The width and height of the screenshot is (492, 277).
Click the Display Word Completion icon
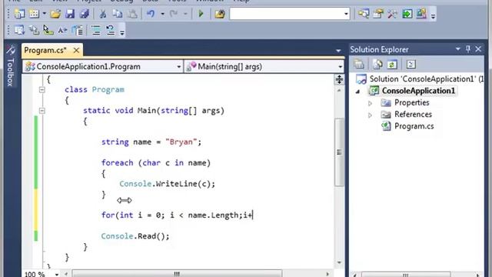tap(62, 30)
